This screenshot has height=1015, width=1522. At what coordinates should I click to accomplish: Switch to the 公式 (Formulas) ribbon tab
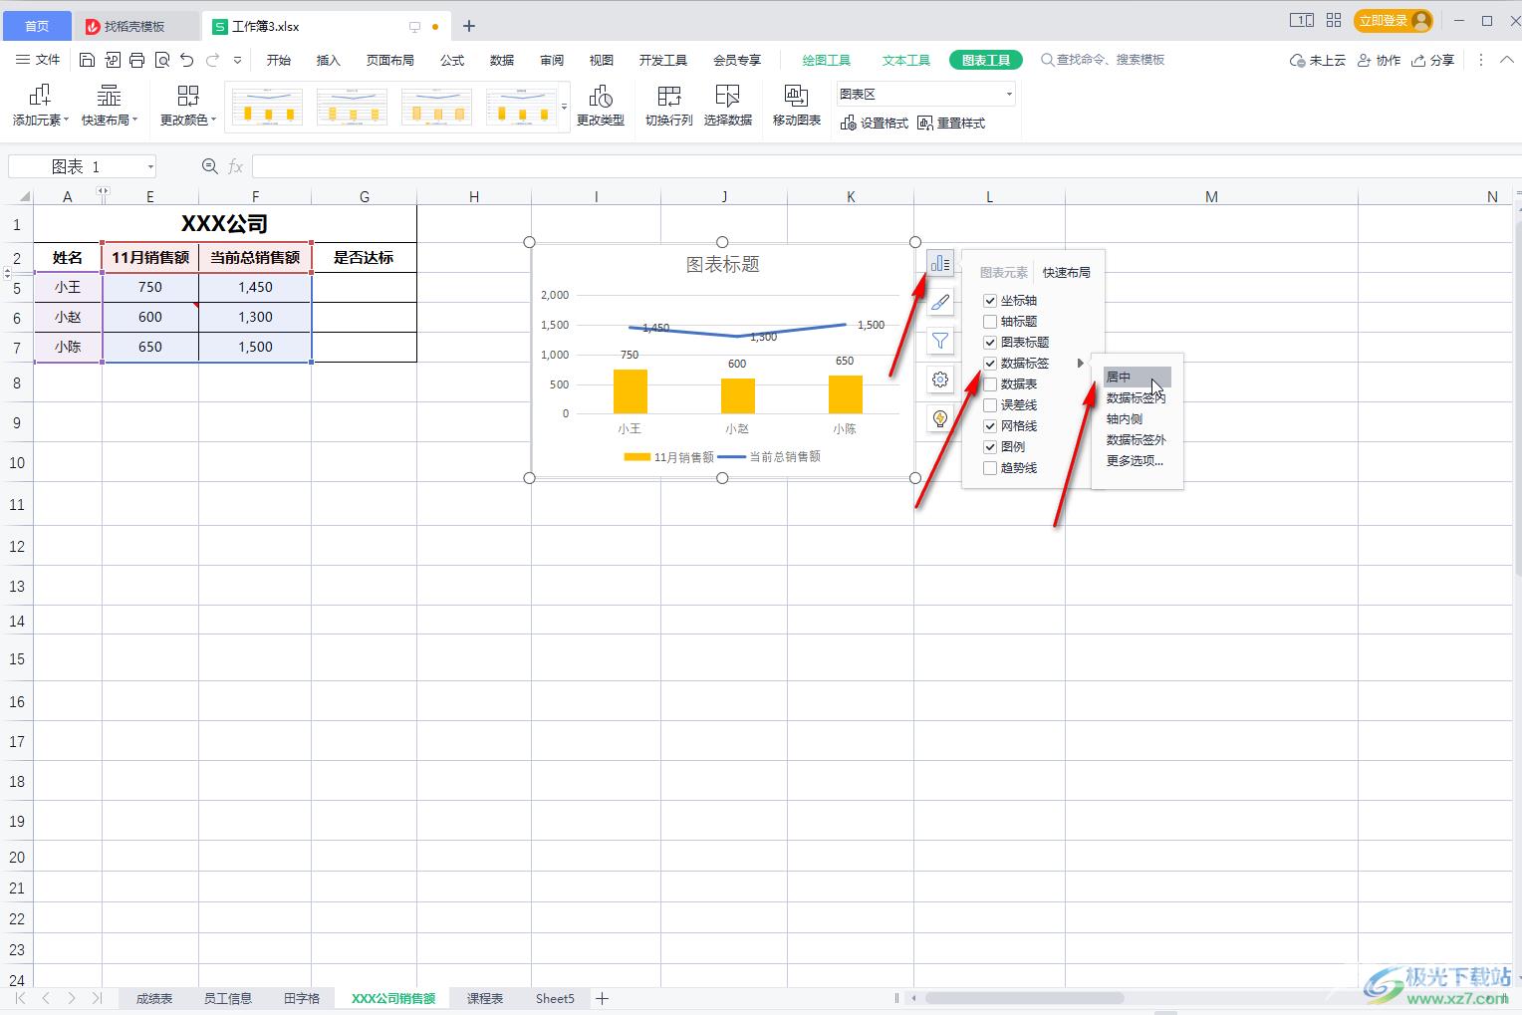(x=452, y=60)
